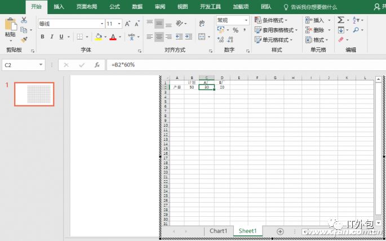Open 条件格式 conditional formatting menu
Screen dimensions: 386x241
271,20
